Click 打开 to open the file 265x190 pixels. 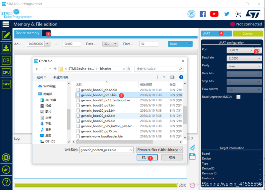147,157
